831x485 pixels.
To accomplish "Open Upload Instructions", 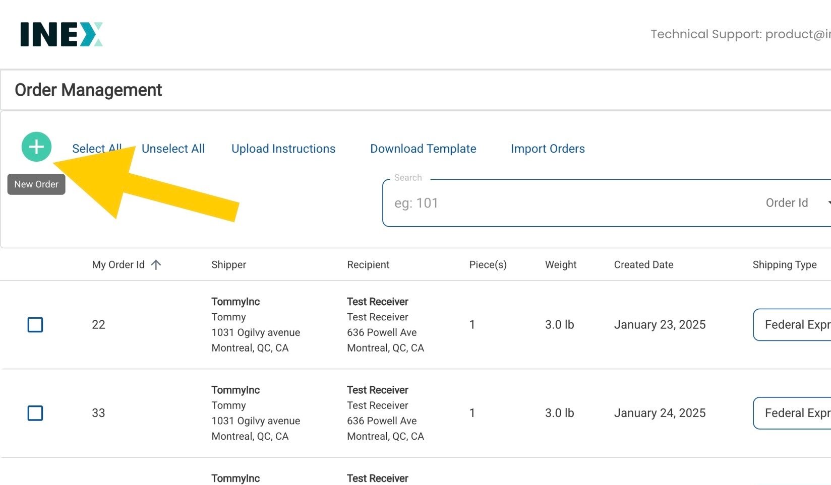I will click(x=283, y=149).
